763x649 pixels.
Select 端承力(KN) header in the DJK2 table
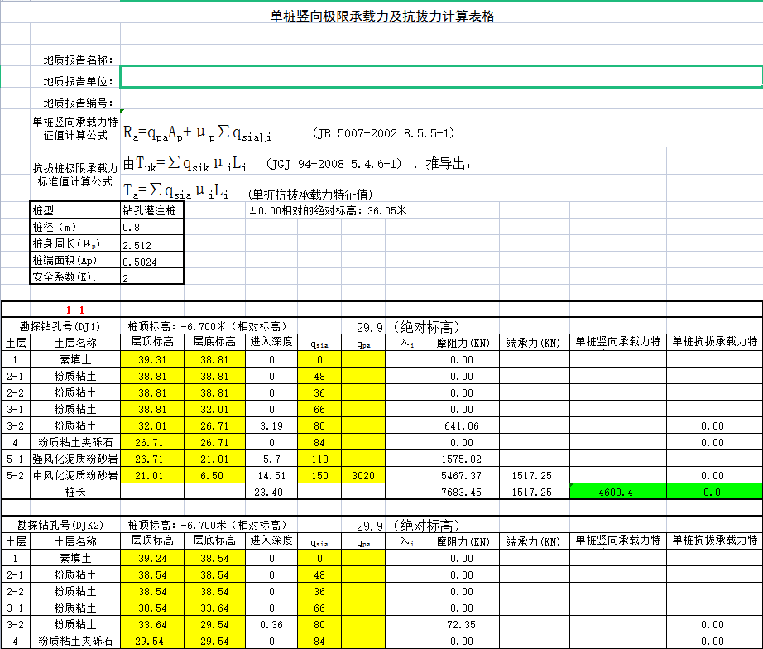click(535, 541)
